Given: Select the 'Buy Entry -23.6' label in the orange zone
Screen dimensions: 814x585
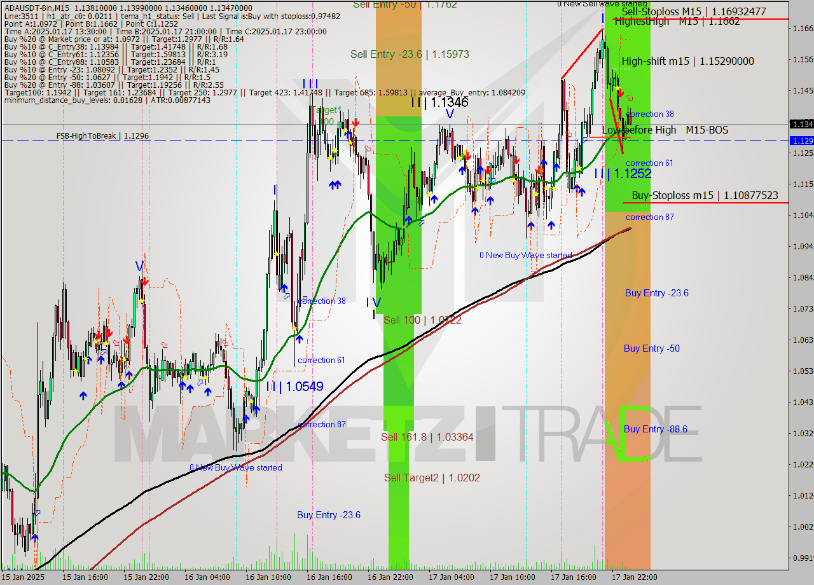Looking at the screenshot, I should [x=657, y=292].
